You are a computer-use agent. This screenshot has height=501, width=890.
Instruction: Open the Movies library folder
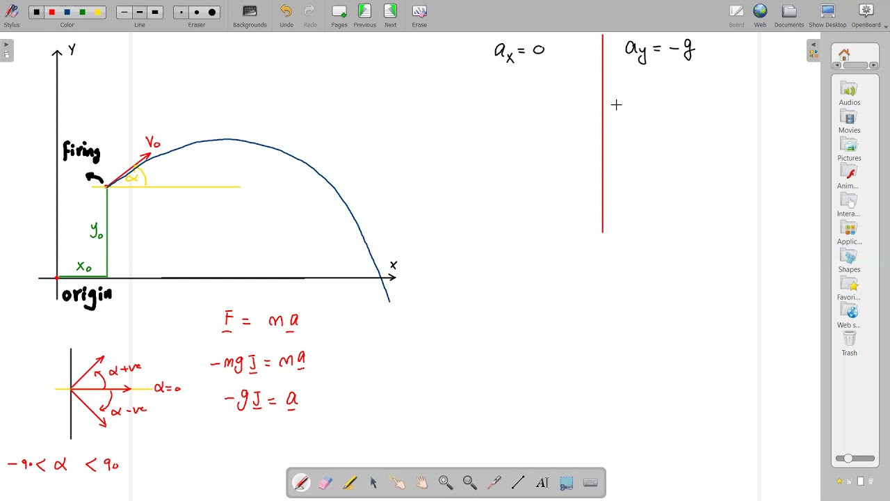[x=849, y=122]
